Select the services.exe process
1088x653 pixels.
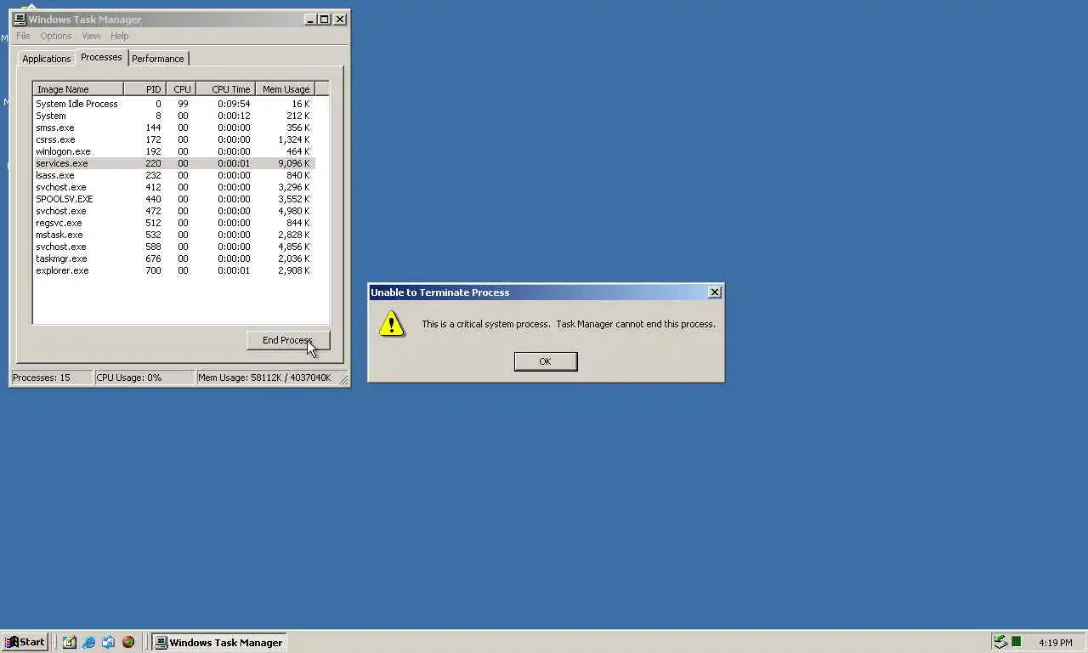click(174, 163)
